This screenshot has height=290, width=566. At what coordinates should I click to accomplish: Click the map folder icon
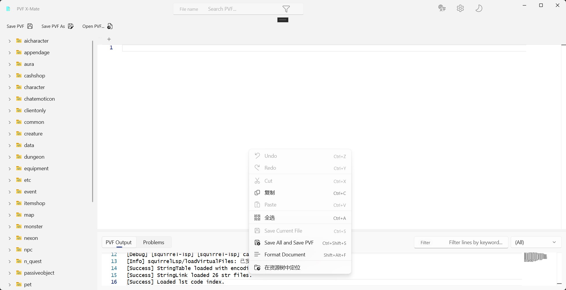19,215
